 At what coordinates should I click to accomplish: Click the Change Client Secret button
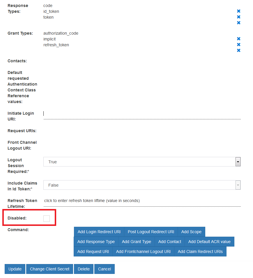(x=49, y=269)
